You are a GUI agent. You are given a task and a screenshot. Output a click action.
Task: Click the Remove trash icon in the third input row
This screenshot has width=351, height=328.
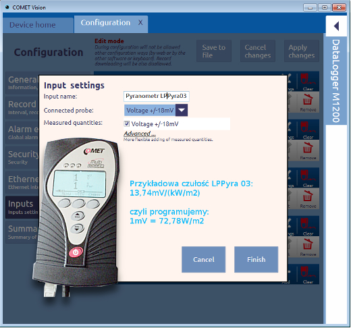coord(308,198)
